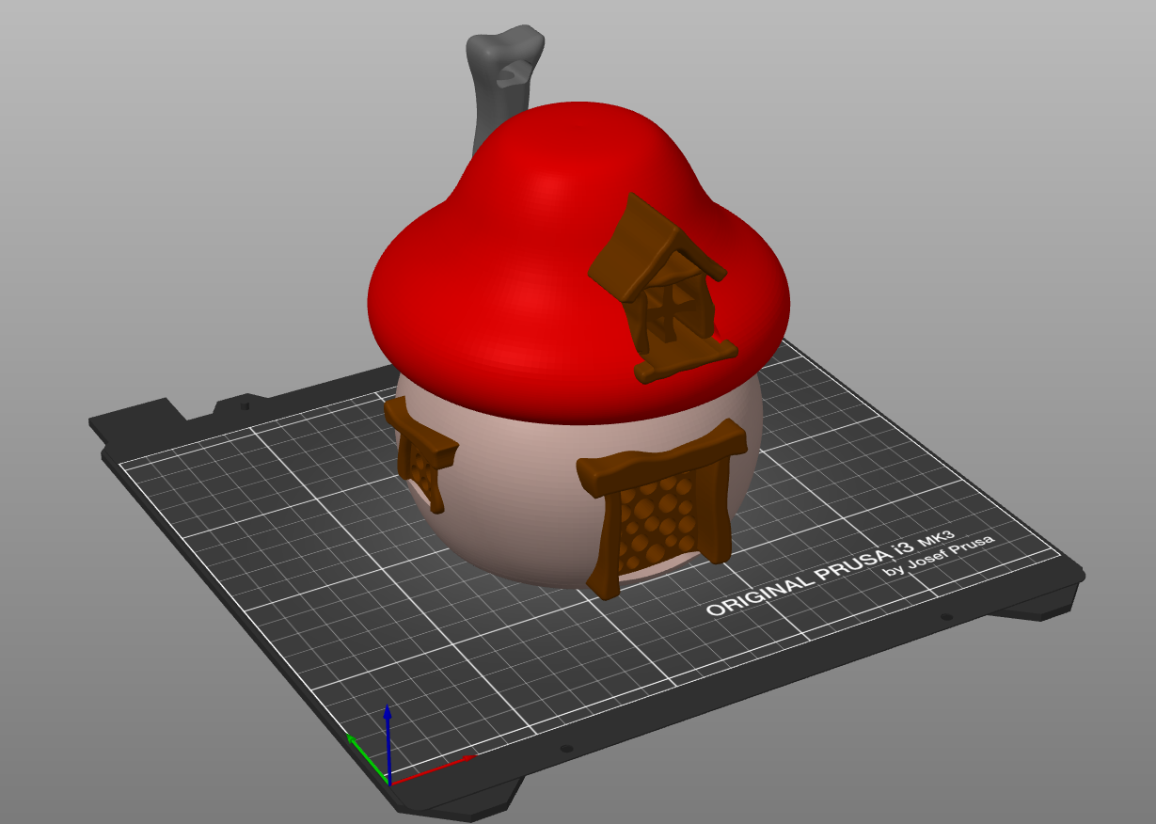The height and width of the screenshot is (824, 1156).
Task: Click the small brown side window
Action: (420, 454)
